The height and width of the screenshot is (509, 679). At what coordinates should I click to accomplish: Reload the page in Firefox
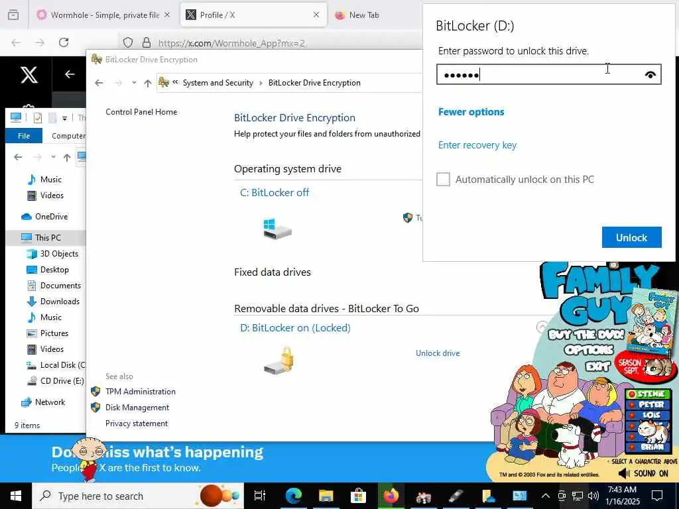(64, 42)
